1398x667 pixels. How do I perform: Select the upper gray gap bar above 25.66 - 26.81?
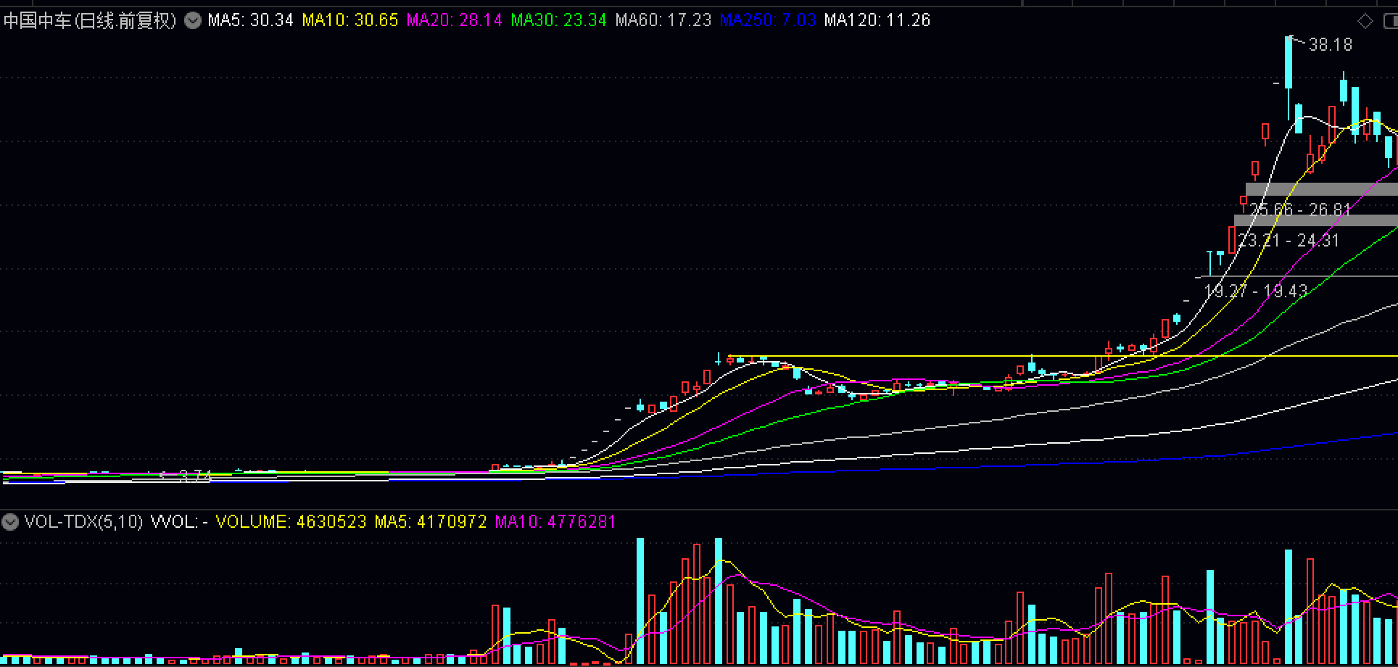1322,189
